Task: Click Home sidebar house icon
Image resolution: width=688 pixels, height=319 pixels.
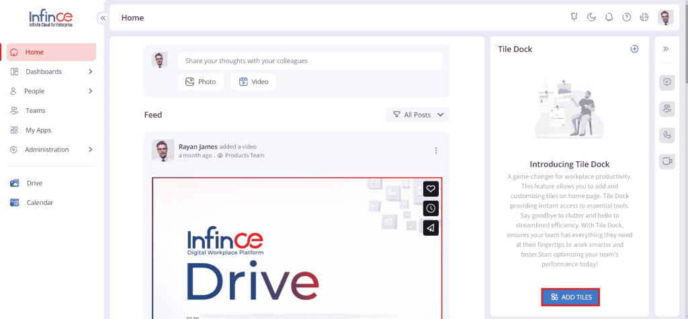Action: click(15, 52)
